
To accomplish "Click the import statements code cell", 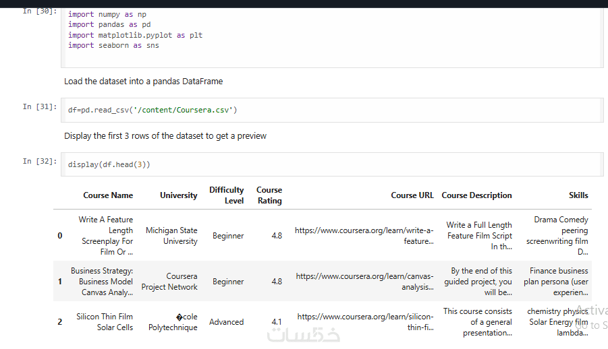I will click(331, 37).
